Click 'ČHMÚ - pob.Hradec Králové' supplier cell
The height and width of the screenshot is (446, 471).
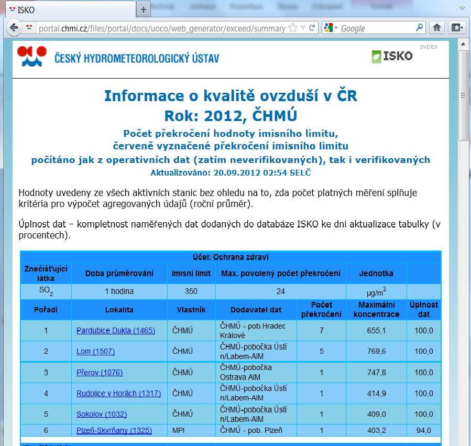click(256, 331)
